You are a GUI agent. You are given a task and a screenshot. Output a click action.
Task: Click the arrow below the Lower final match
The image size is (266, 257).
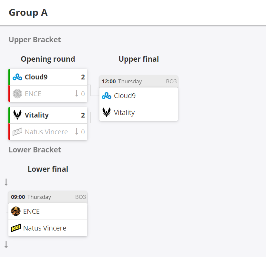tap(6, 244)
